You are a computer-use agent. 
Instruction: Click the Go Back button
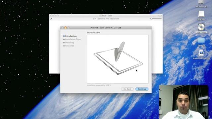(127, 89)
